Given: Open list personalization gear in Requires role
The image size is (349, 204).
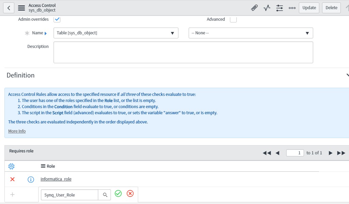Looking at the screenshot, I should [x=11, y=166].
